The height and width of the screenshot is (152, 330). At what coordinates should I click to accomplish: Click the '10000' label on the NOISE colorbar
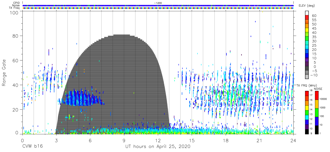[324, 99]
